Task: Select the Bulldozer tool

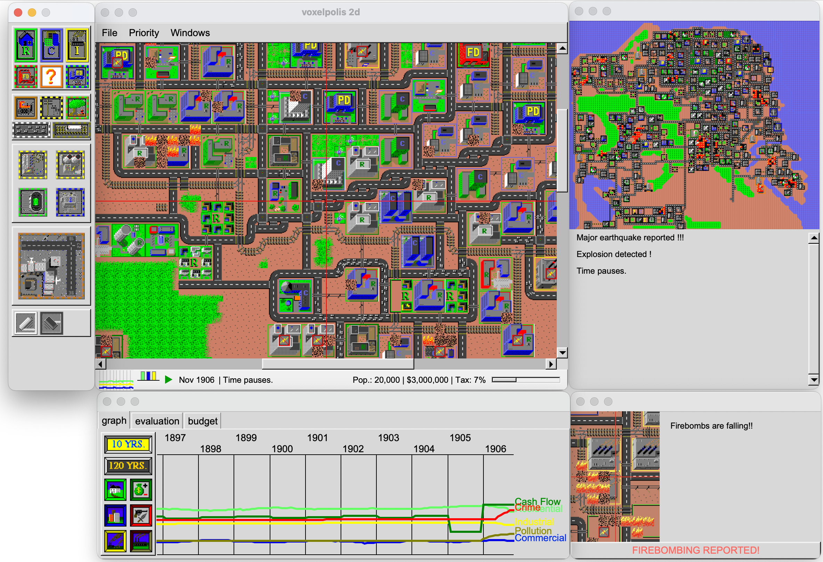Action: [x=26, y=108]
